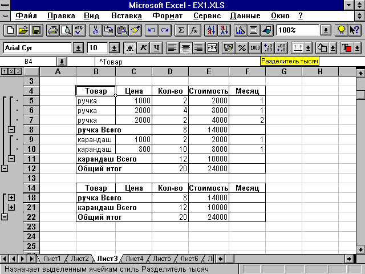
Task: Open the borders palette dropdown arrow
Action: [308, 48]
